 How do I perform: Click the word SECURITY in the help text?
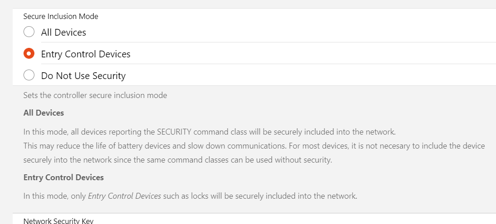point(174,132)
